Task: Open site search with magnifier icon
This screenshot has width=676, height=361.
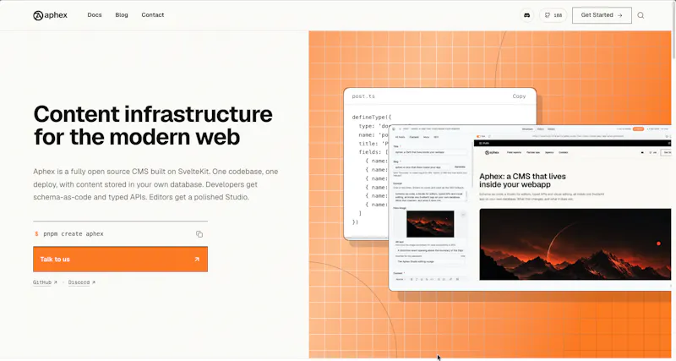Action: click(641, 15)
